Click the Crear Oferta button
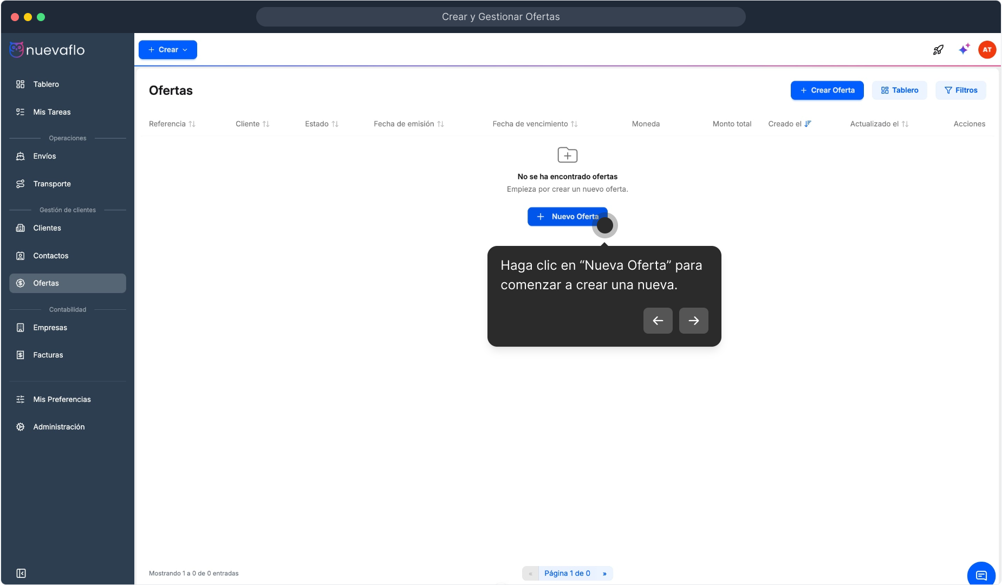1002x585 pixels. [827, 90]
